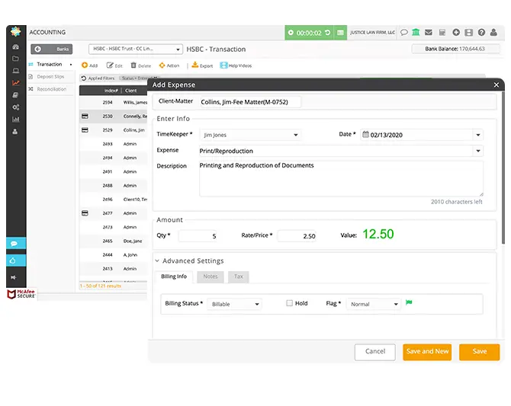Click the pin icon at sidebar bottom
Viewport: 511px width, 406px height.
point(14,277)
